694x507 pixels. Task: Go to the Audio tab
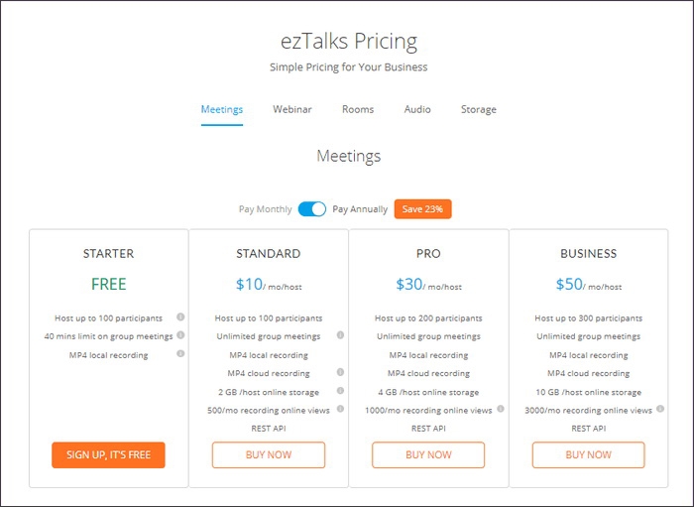coord(417,109)
